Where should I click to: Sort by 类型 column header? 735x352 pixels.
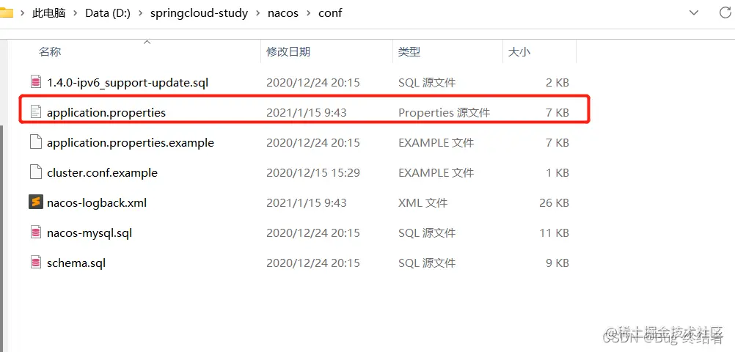click(409, 51)
